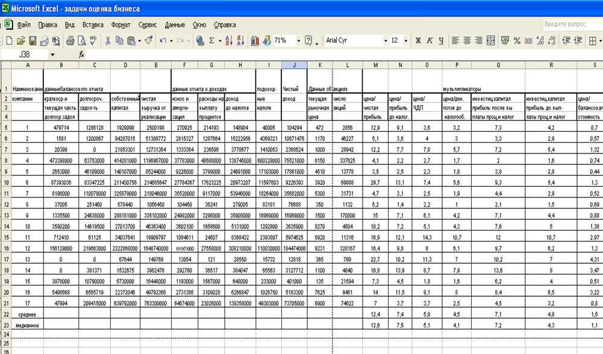Toggle italic К formatting
This screenshot has width=603, height=354.
click(x=430, y=41)
